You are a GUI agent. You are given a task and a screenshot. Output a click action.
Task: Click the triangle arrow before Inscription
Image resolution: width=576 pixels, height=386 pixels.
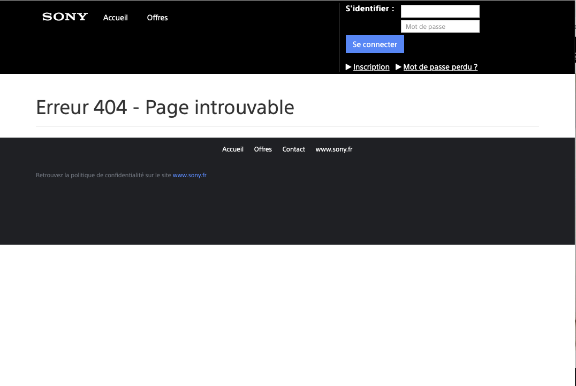pyautogui.click(x=348, y=67)
